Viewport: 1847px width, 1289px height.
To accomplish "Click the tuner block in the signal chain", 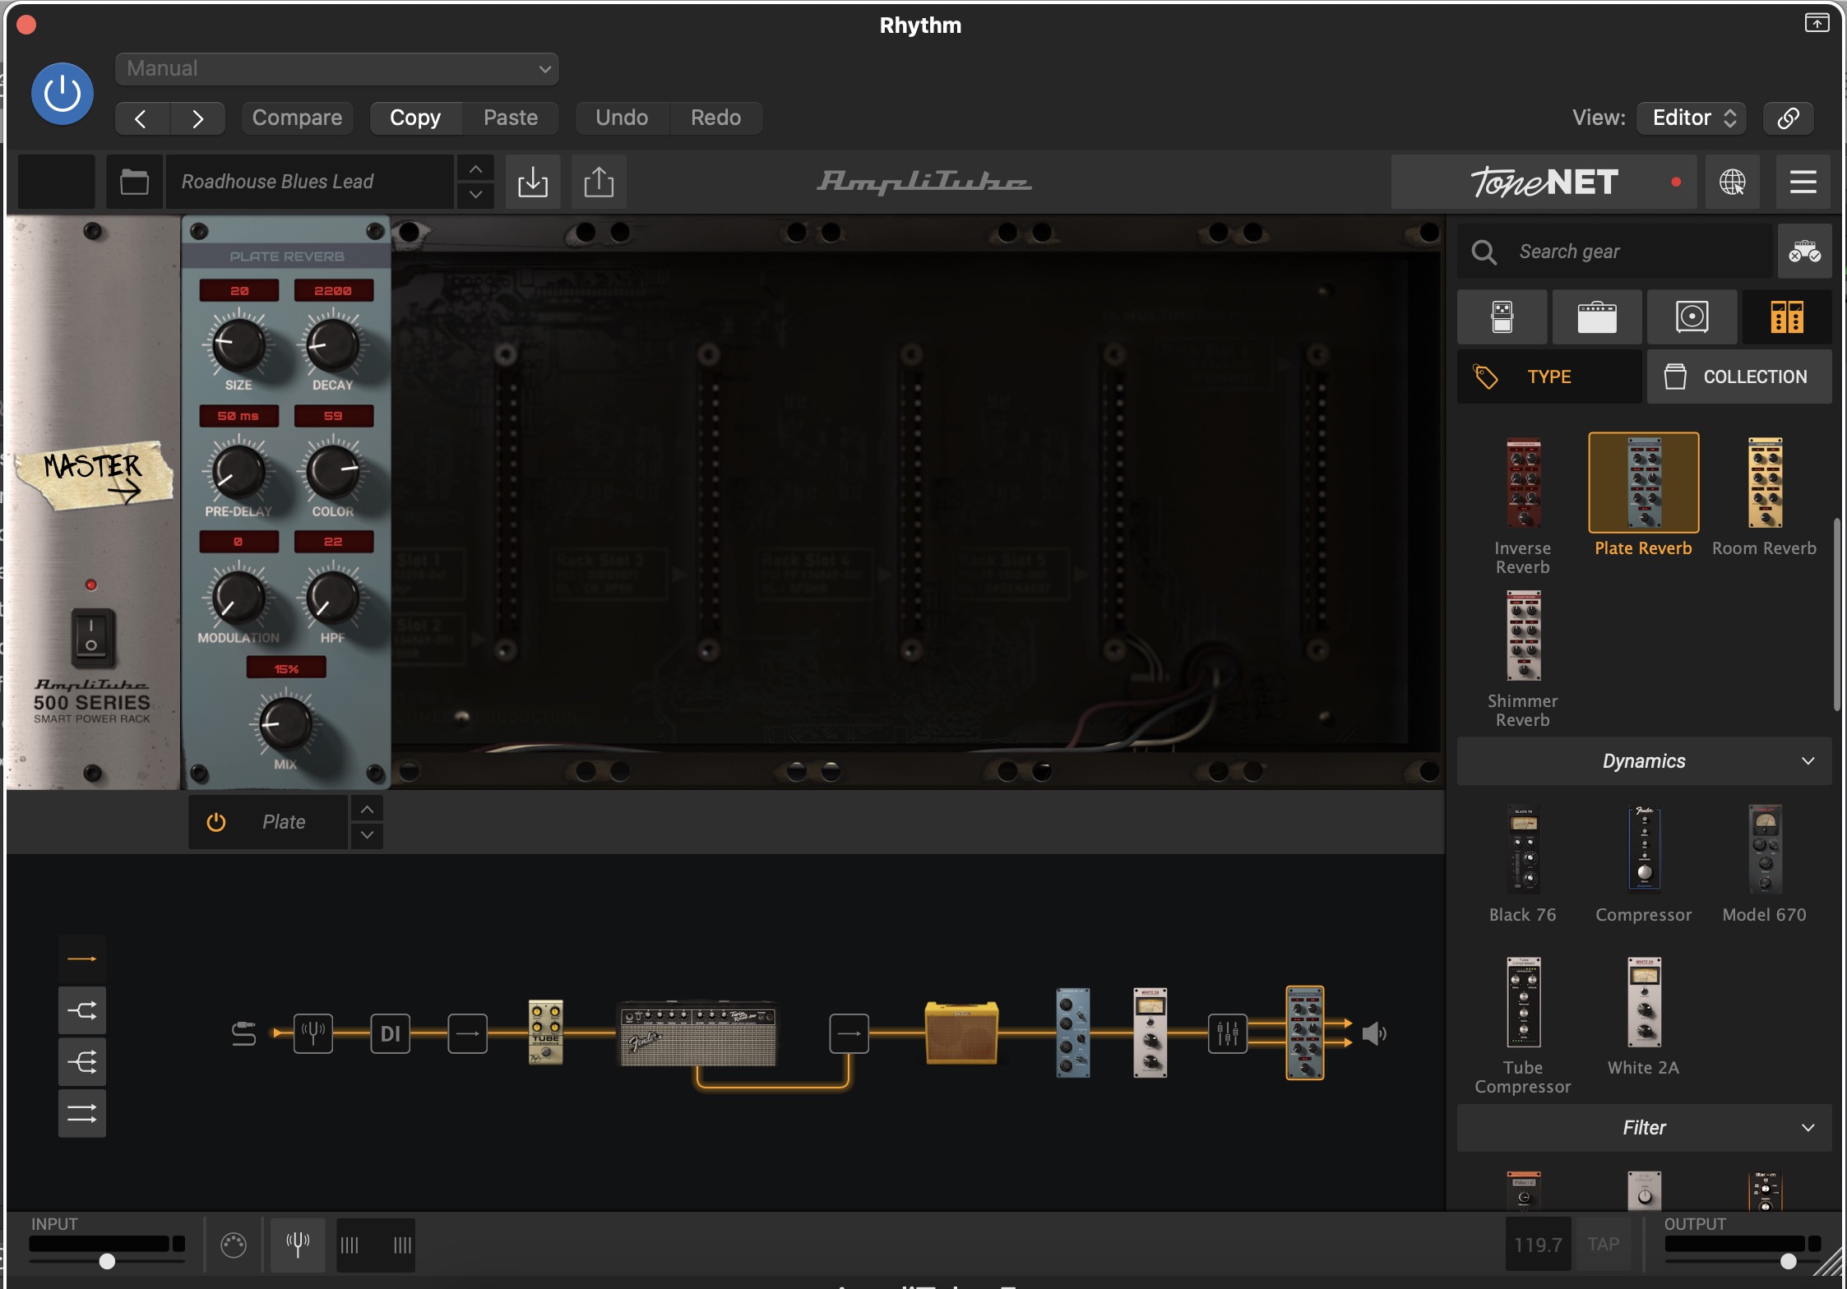I will 313,1033.
